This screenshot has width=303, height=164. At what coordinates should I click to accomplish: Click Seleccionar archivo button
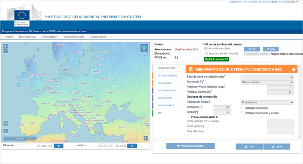(x=257, y=54)
